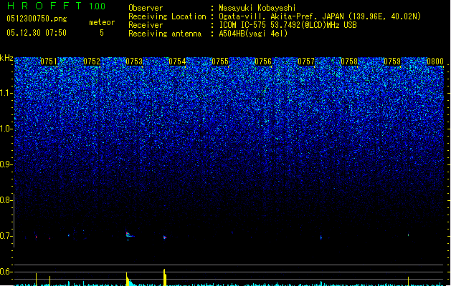Image resolution: width=451 pixels, height=286 pixels.
Task: Click the Ogata-vill. Akita-Pref. JAPAN receiving location
Action: 320,16
